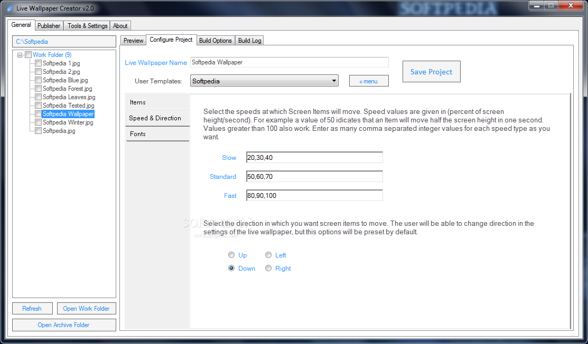Click the Open Work Folder button
Viewport: 588px width, 344px height.
pos(86,309)
